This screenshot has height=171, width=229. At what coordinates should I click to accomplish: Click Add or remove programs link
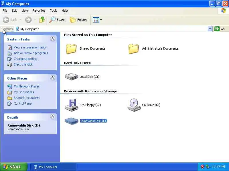click(x=31, y=53)
